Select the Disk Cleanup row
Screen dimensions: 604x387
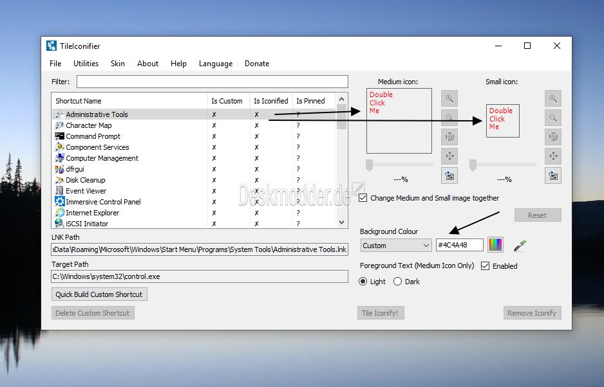click(x=194, y=180)
